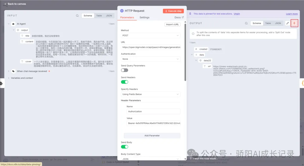The height and width of the screenshot is (166, 304).
Task: Collapse the data[0] node
Action: pyautogui.click(x=196, y=60)
